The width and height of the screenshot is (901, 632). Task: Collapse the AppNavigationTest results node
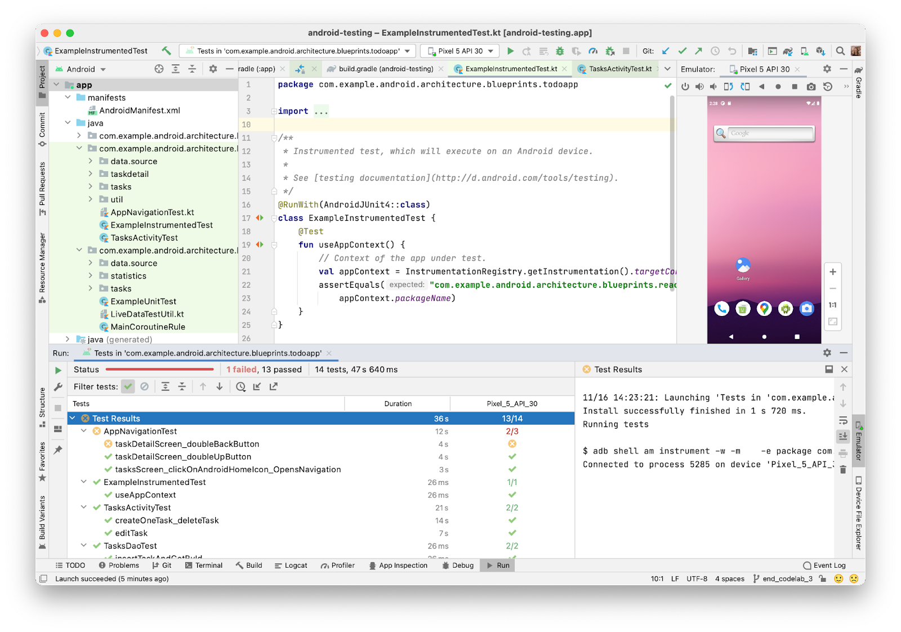(x=83, y=431)
